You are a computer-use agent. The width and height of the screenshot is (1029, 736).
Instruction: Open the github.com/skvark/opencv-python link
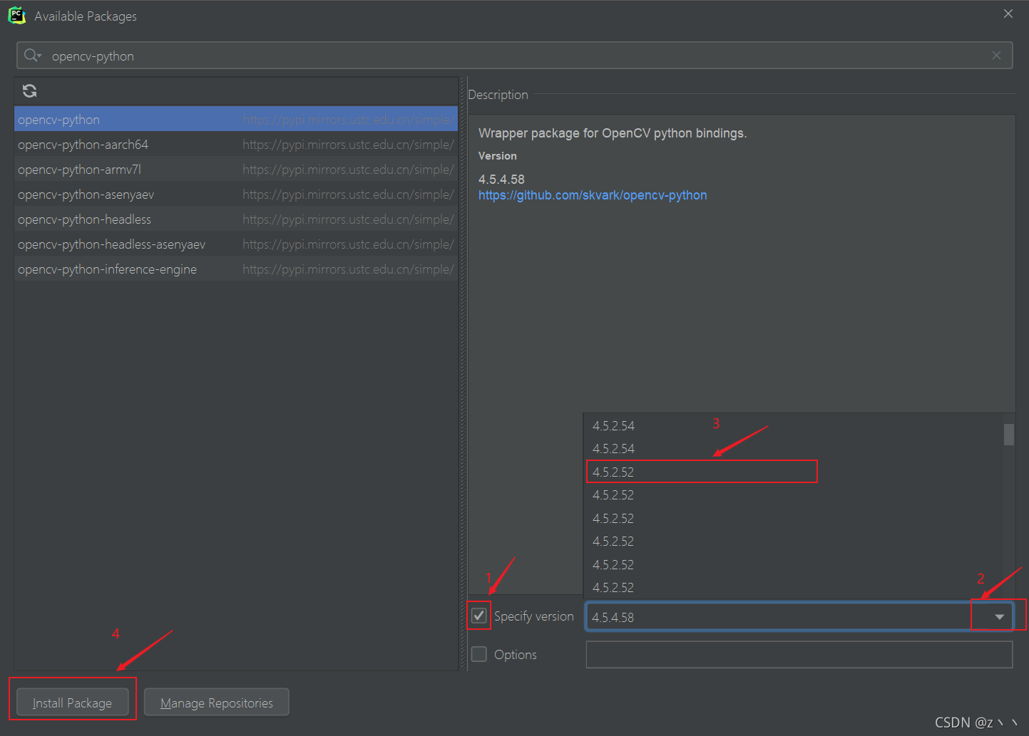[593, 195]
